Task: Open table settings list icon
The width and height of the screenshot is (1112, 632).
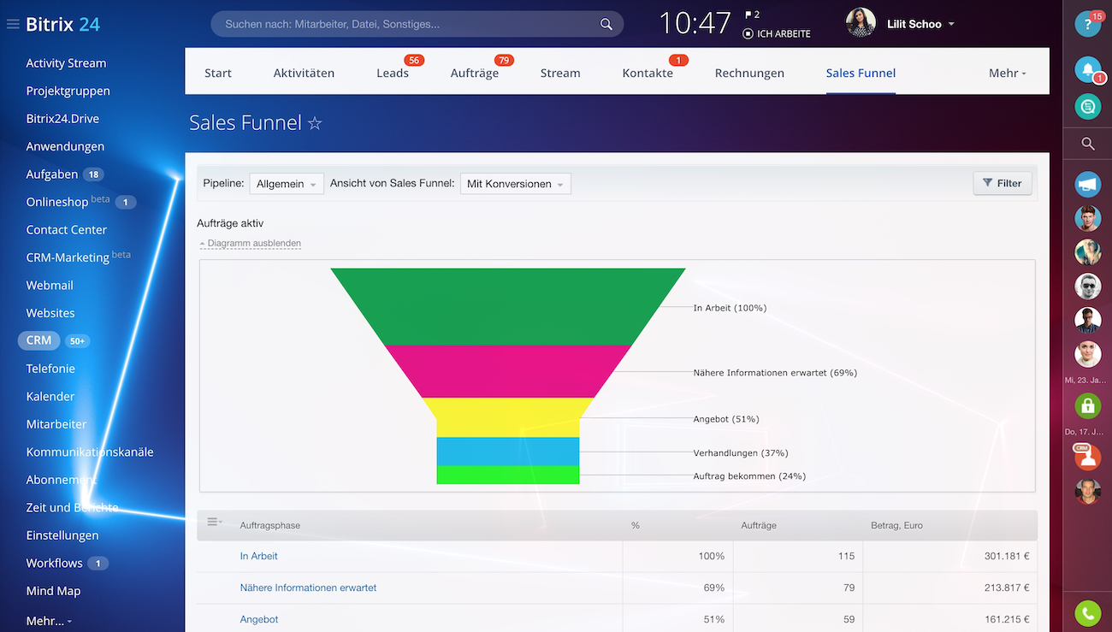Action: pos(214,522)
